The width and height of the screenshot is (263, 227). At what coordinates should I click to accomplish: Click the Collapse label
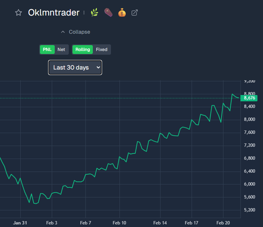pos(80,32)
